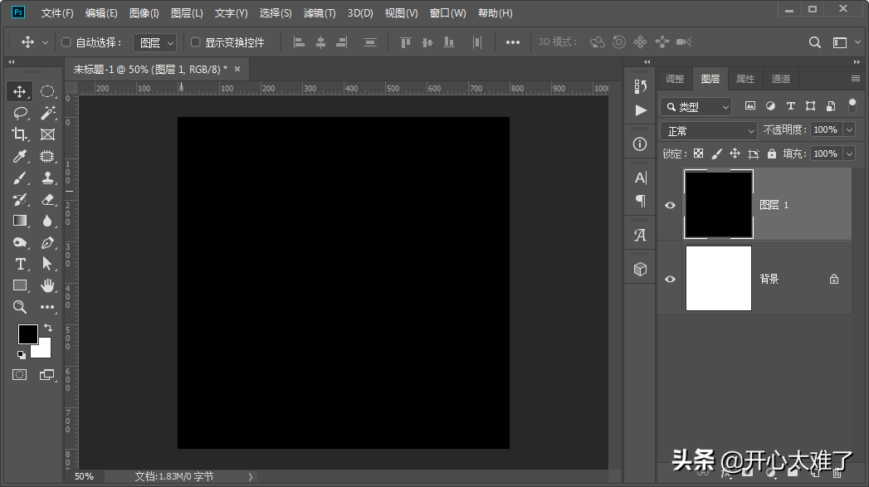
Task: Select the Crop tool
Action: [x=19, y=134]
